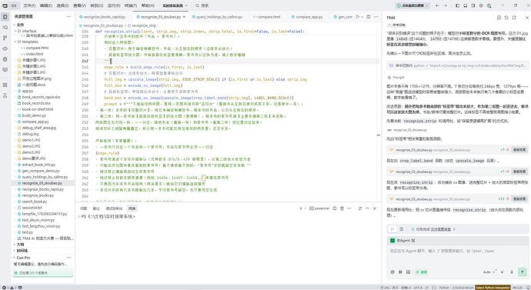This screenshot has width=531, height=290.
Task: Click the # grid icon in chat input
Action: point(400,272)
